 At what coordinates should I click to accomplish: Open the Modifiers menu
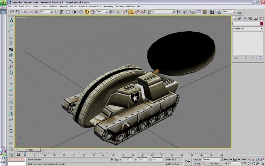click(53, 6)
